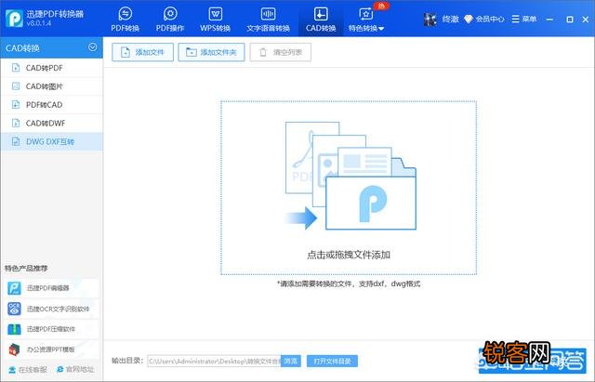Open the 迅捷PDF编辑器 recommendation
595x382 pixels.
tap(52, 288)
